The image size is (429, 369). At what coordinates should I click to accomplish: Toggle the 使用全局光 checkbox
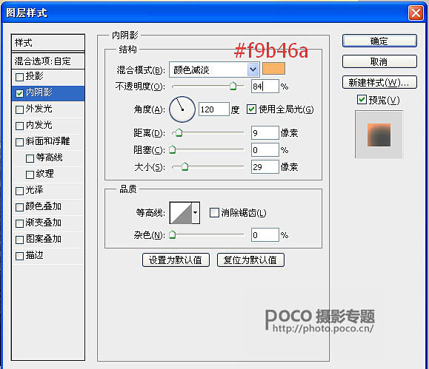251,109
